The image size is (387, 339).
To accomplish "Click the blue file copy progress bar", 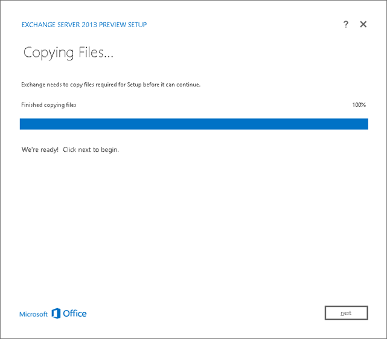I will pos(194,124).
